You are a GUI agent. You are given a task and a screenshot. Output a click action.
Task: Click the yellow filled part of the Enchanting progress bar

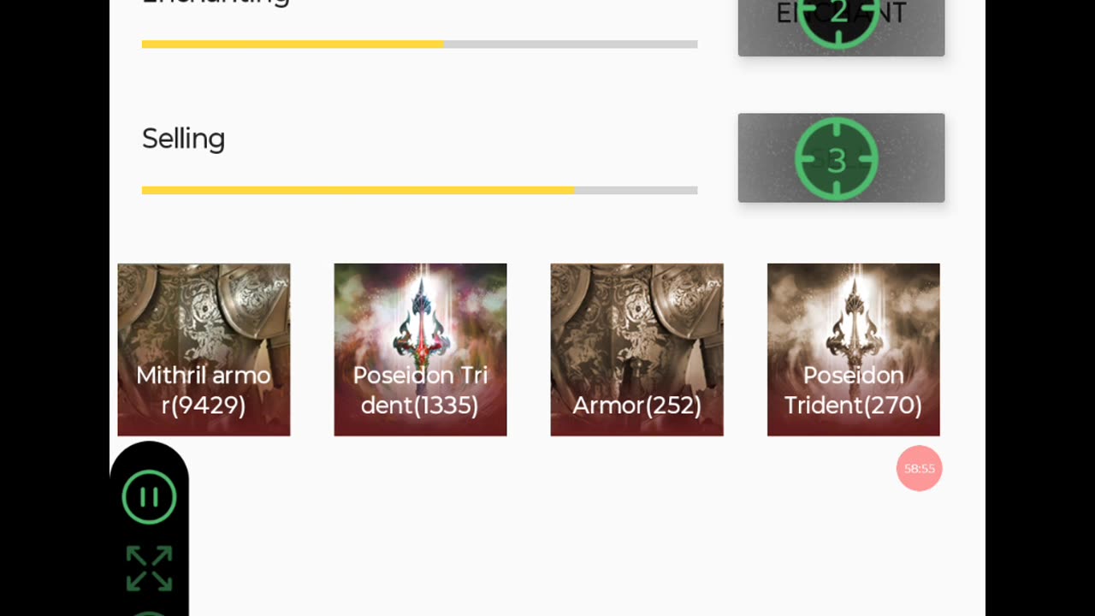click(x=293, y=44)
